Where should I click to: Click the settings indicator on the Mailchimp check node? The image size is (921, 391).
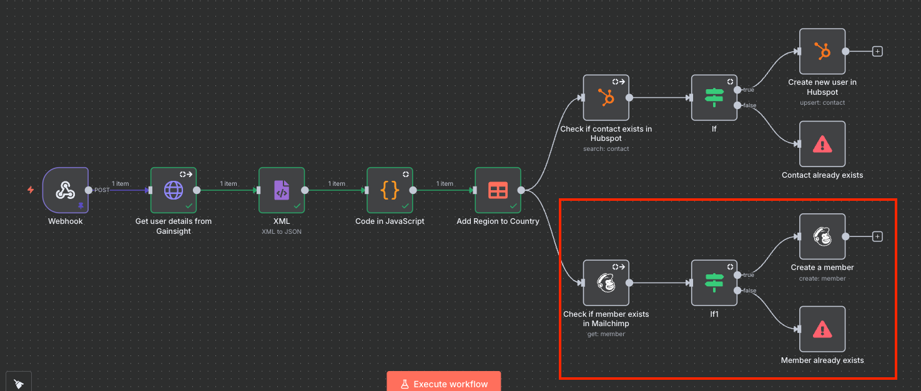coord(618,267)
